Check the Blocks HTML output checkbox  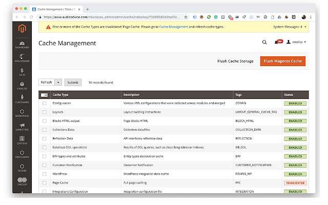point(45,121)
